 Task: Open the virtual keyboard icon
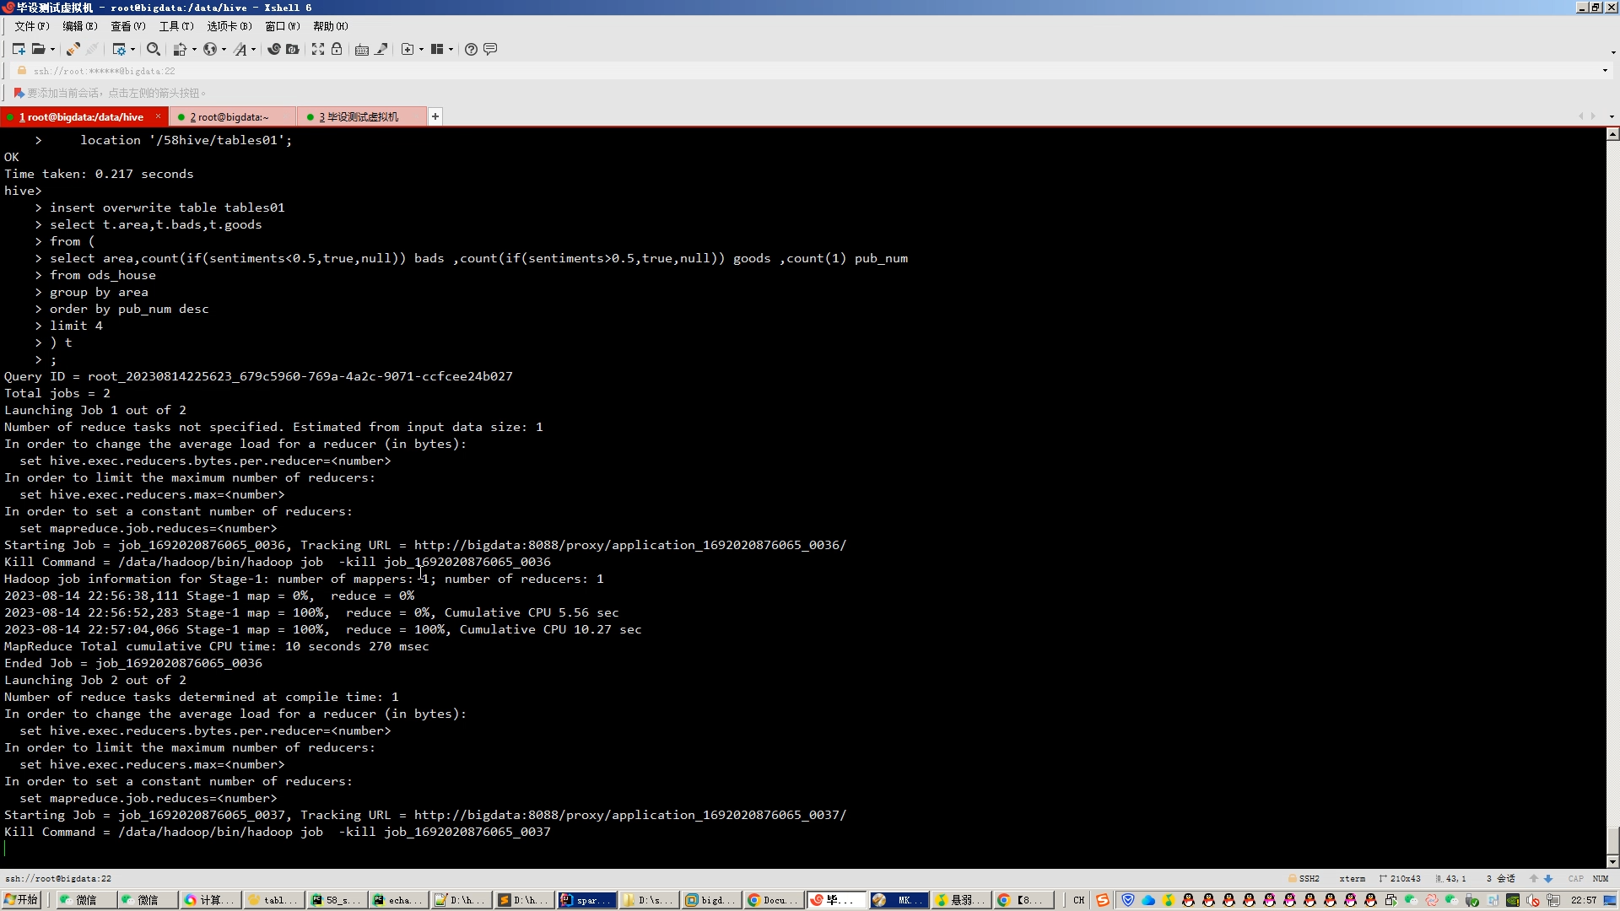click(x=362, y=49)
